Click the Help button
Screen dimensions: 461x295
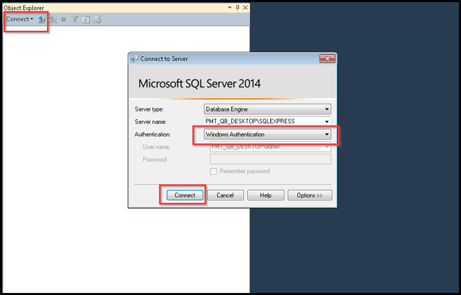[x=265, y=195]
